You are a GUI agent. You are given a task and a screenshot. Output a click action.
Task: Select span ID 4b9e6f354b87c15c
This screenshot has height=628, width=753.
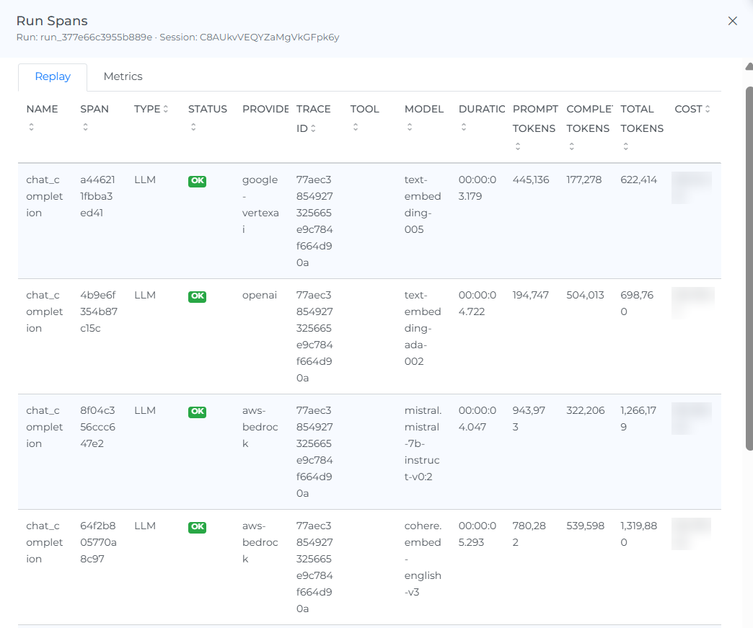(x=98, y=311)
